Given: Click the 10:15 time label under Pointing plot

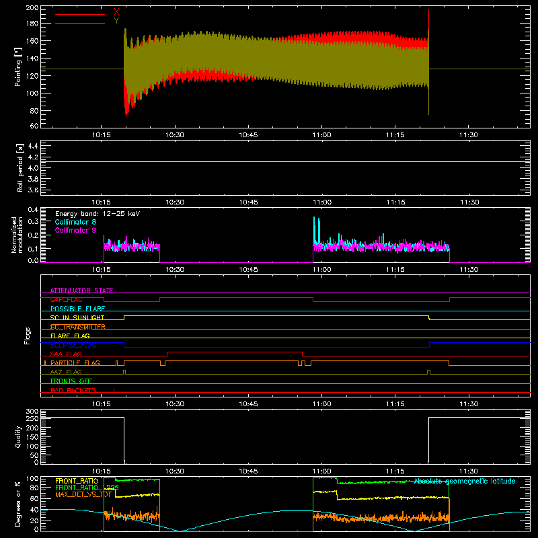Looking at the screenshot, I should [x=102, y=135].
